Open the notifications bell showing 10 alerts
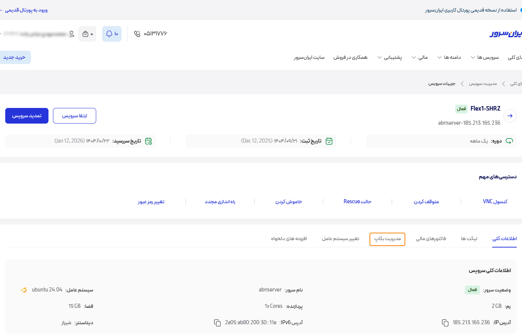This screenshot has height=335, width=522. pyautogui.click(x=111, y=33)
